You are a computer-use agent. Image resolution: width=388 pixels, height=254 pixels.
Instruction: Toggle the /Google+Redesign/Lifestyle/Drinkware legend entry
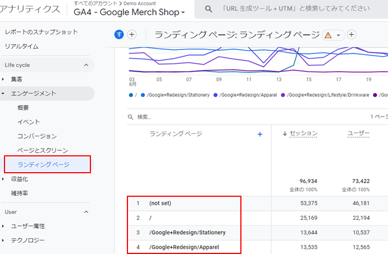click(x=325, y=95)
